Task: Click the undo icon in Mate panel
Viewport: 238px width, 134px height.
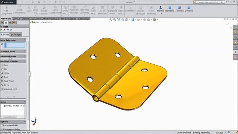Action: (7, 30)
